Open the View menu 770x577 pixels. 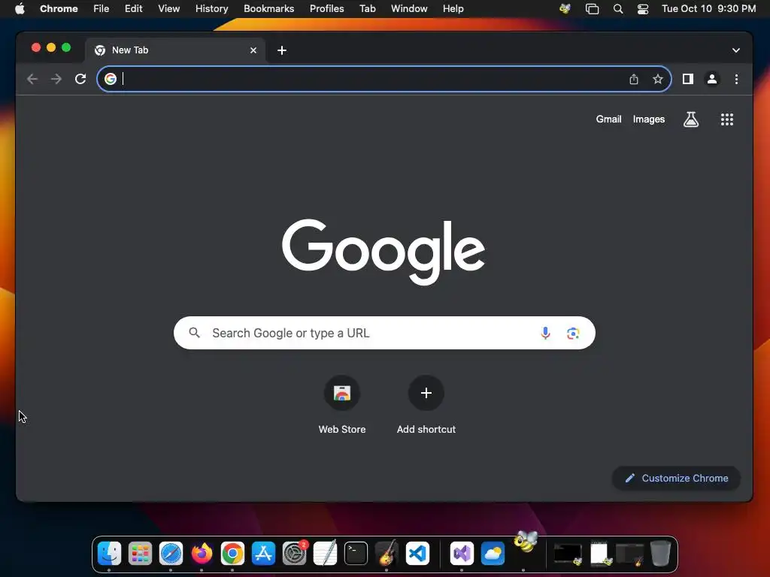tap(169, 9)
